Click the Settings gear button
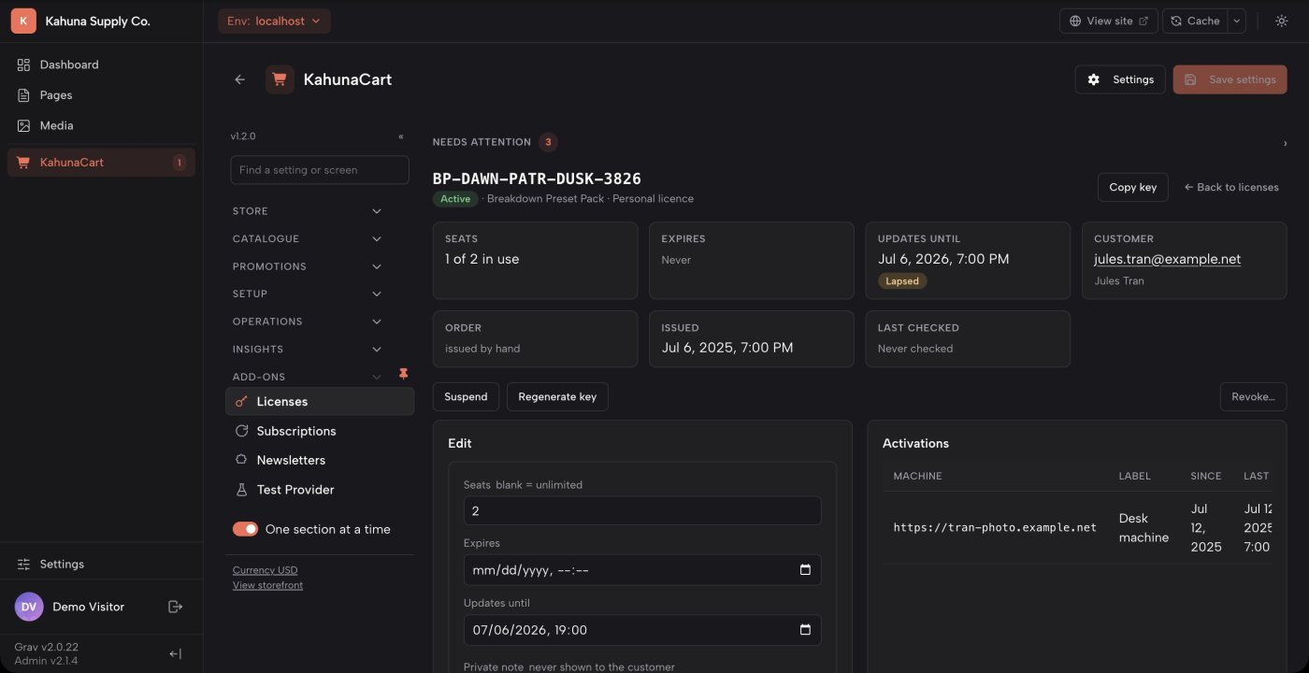Screen dimensions: 1309x673 coord(1120,79)
